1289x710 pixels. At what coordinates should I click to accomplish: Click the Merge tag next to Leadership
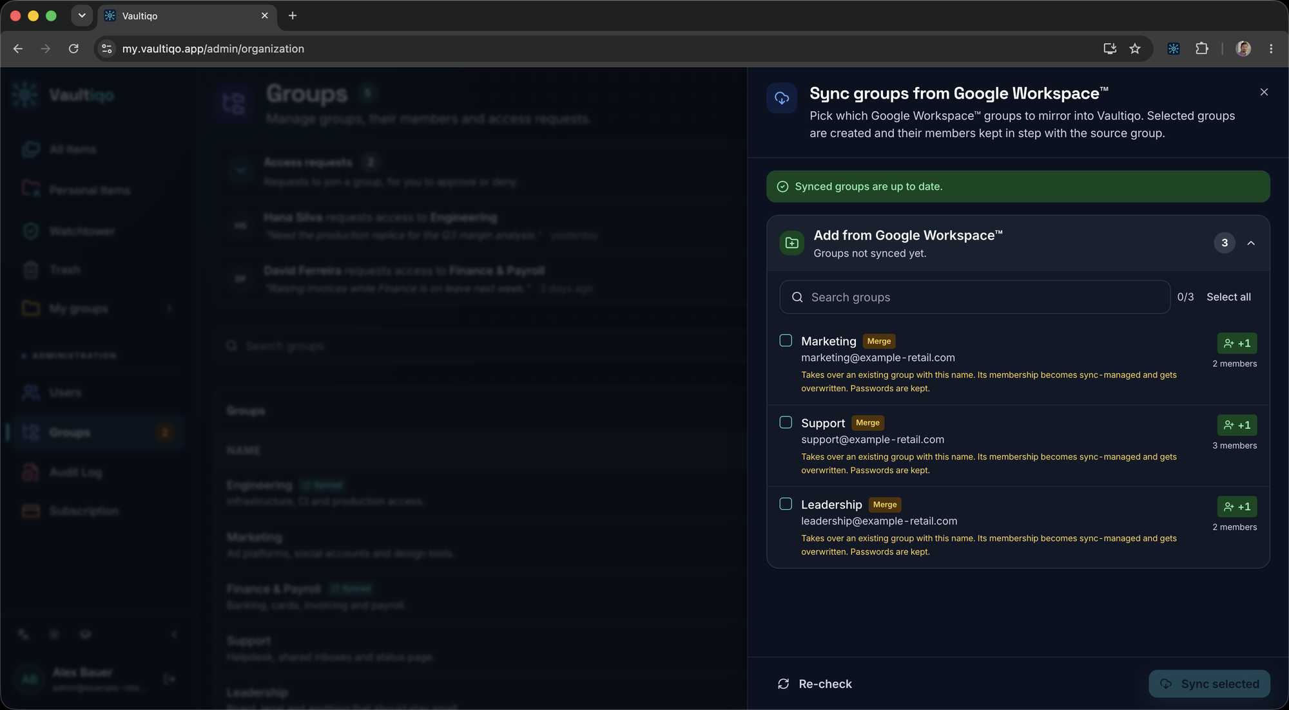885,505
